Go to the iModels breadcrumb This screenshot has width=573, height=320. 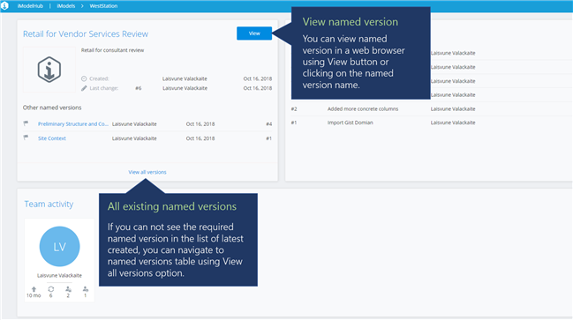click(66, 6)
